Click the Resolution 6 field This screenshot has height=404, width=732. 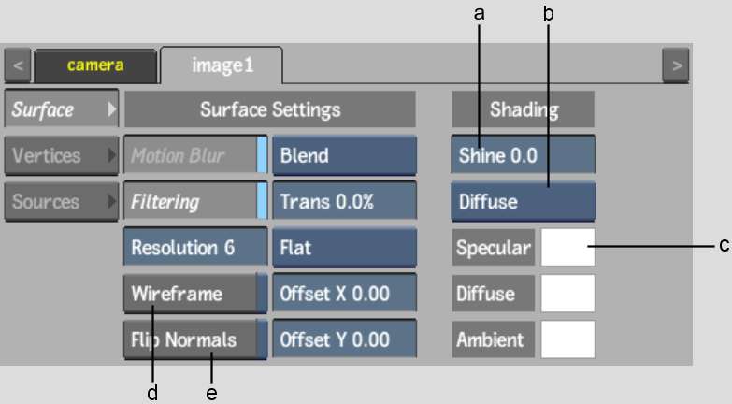point(194,248)
